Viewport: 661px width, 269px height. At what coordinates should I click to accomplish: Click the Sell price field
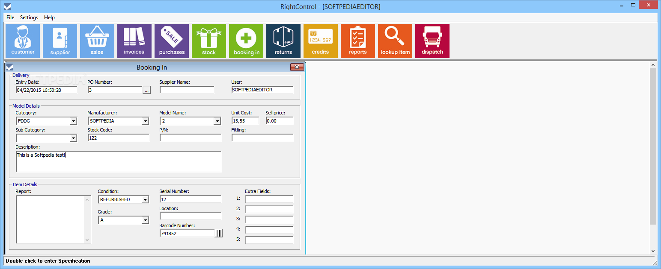point(280,121)
